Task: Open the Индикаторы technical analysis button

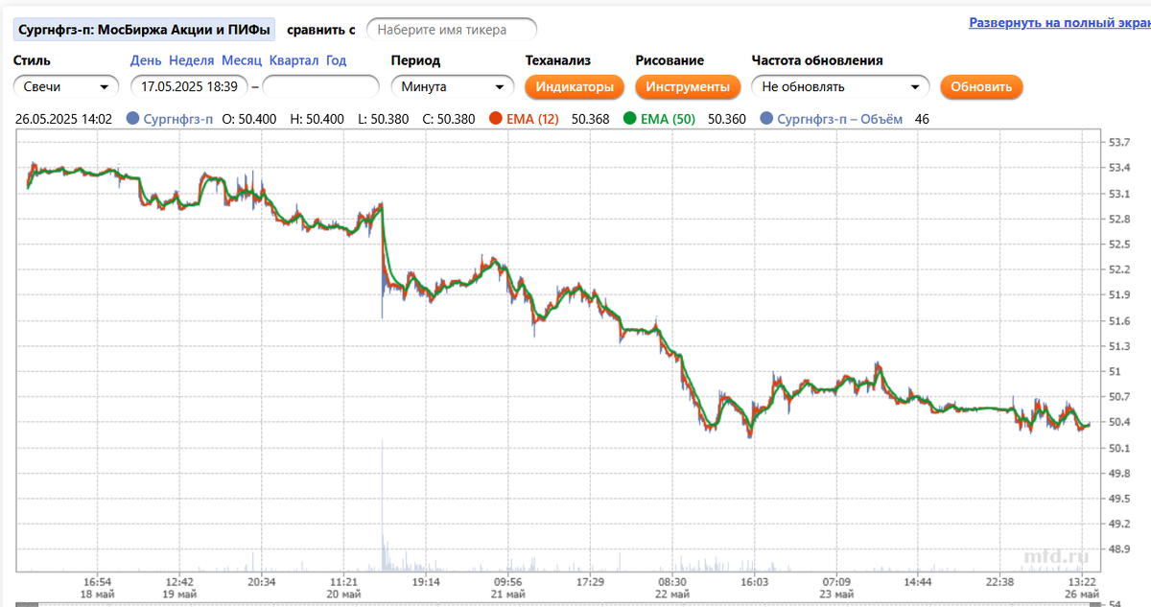Action: 575,86
